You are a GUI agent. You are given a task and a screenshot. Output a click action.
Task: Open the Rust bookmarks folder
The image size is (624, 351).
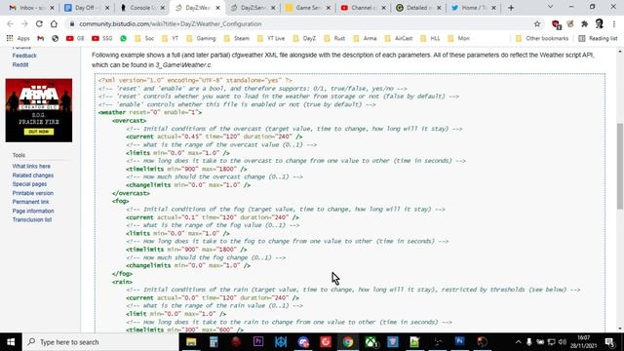334,38
